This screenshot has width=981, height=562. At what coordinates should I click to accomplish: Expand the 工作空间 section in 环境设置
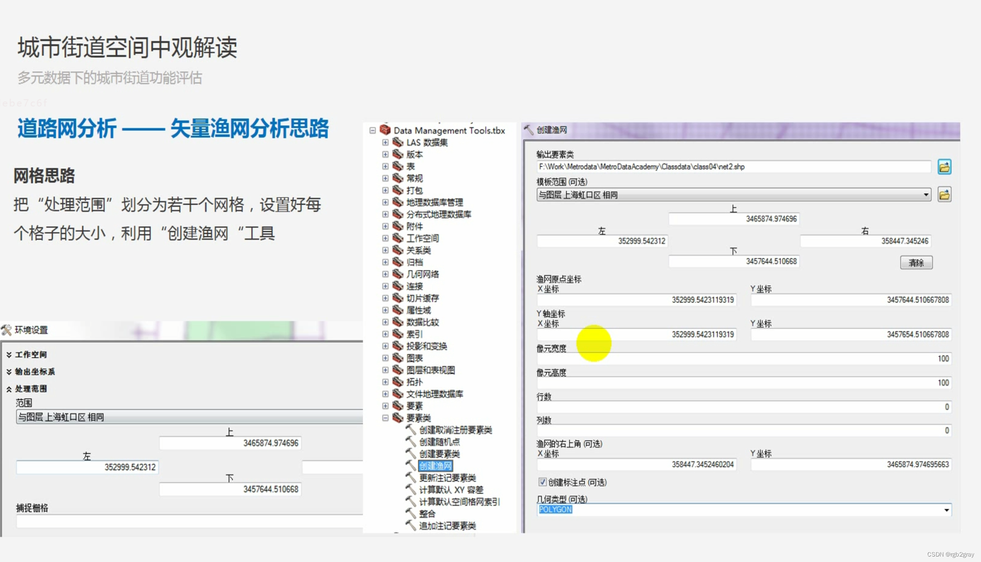(9, 354)
